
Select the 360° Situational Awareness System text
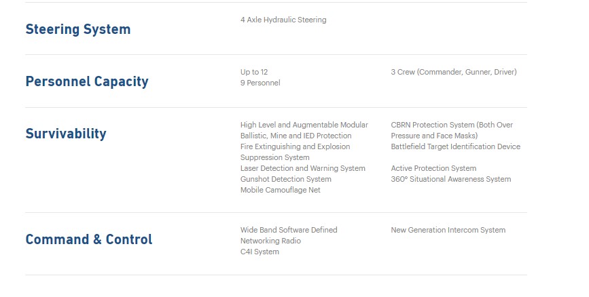450,179
